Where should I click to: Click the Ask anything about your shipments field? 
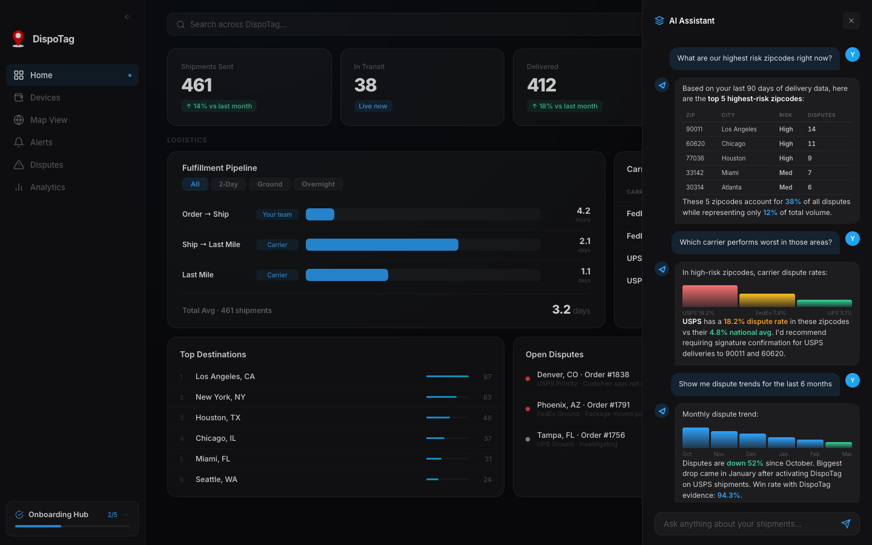point(745,524)
